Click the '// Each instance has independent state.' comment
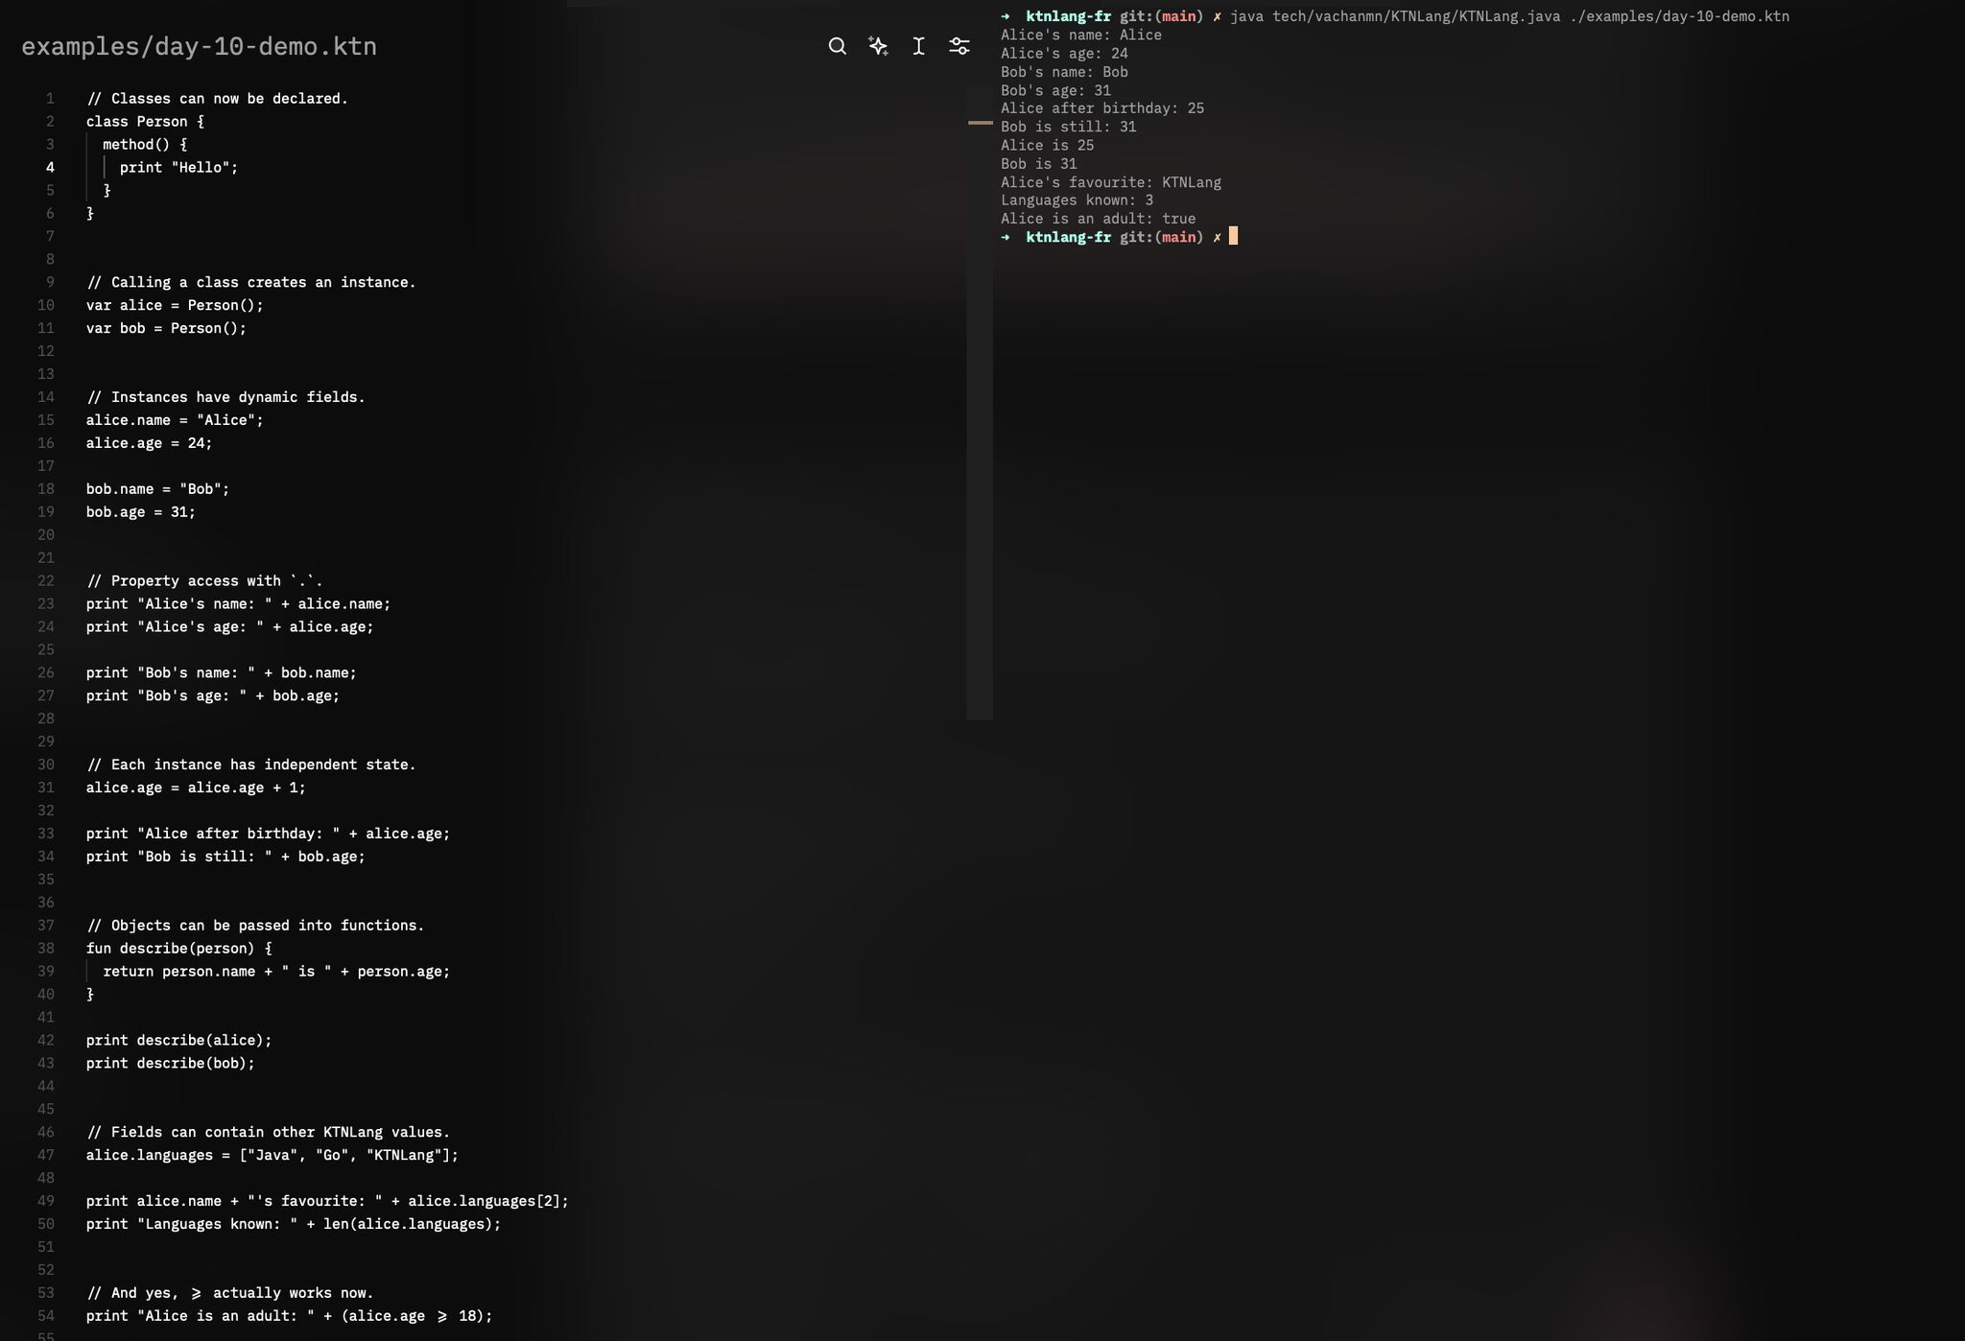 tap(250, 765)
